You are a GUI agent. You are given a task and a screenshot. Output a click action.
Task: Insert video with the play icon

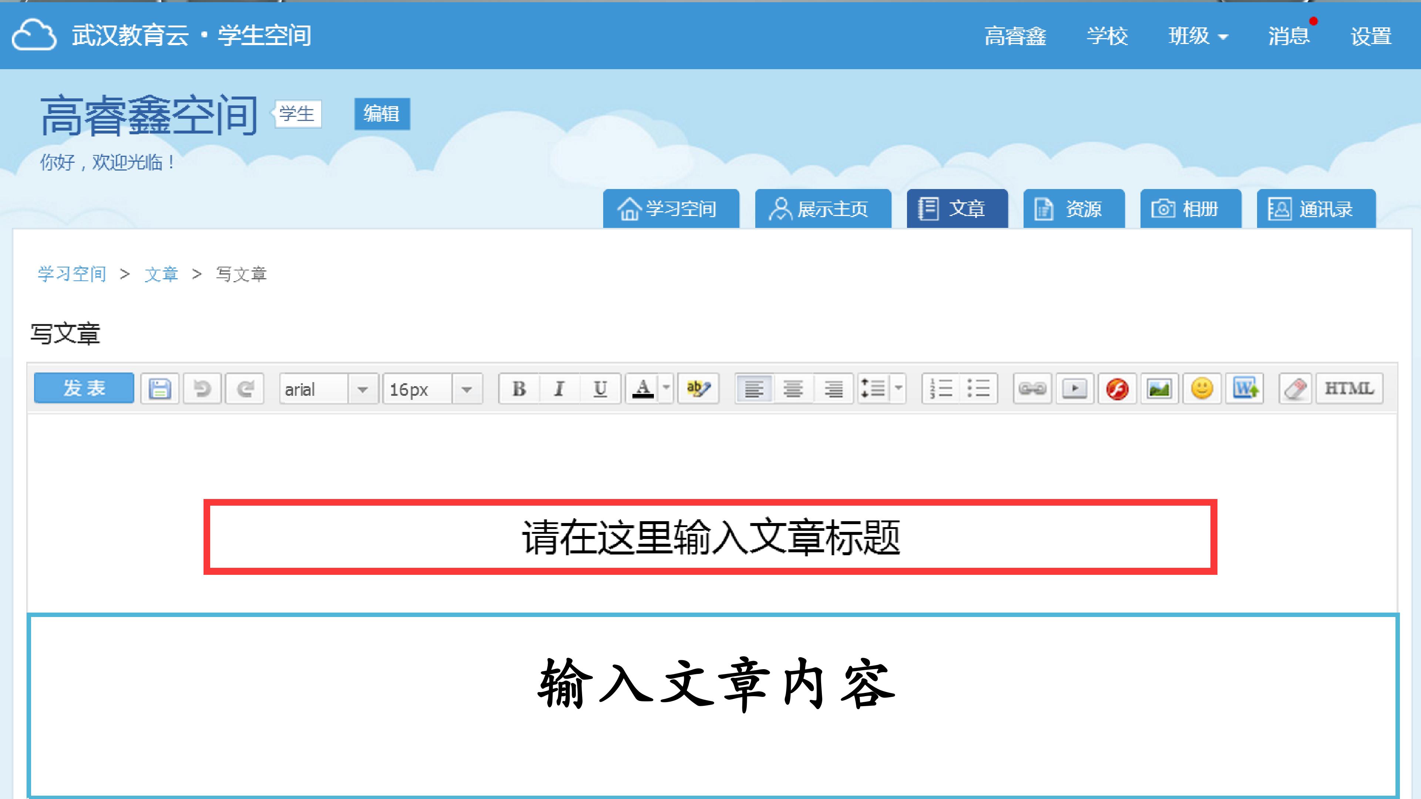pos(1075,389)
